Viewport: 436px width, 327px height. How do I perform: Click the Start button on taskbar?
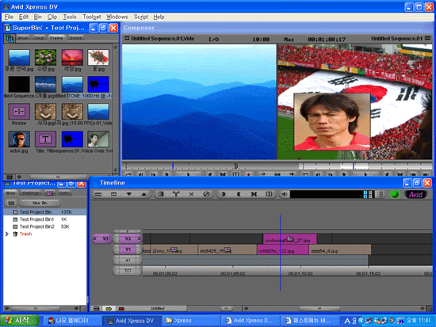[x=19, y=321]
